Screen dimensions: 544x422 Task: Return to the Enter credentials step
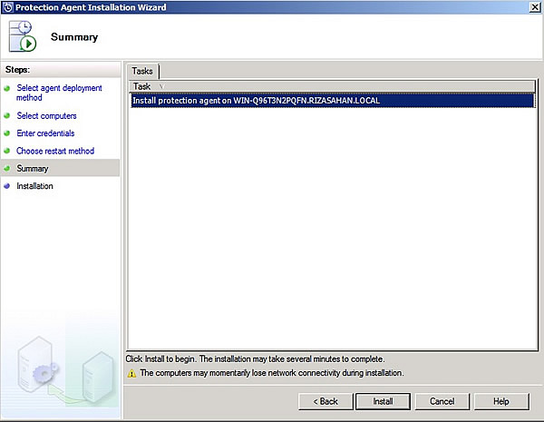point(45,133)
